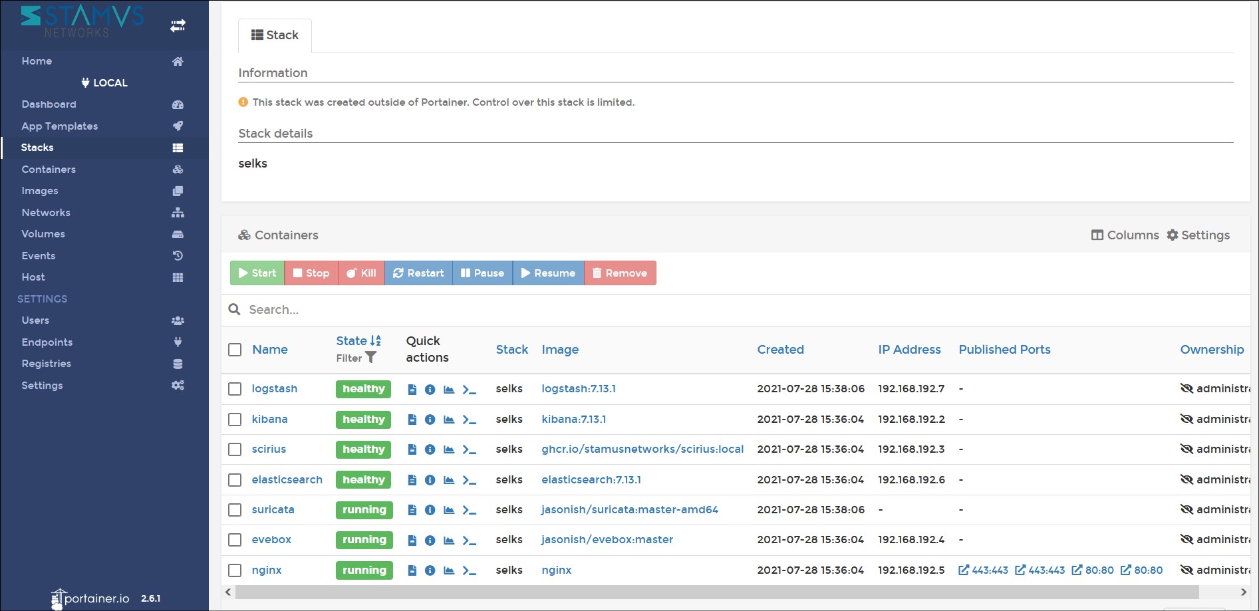Open inspect info icon for nginx container
Screen dimensions: 1259x611
coord(430,570)
